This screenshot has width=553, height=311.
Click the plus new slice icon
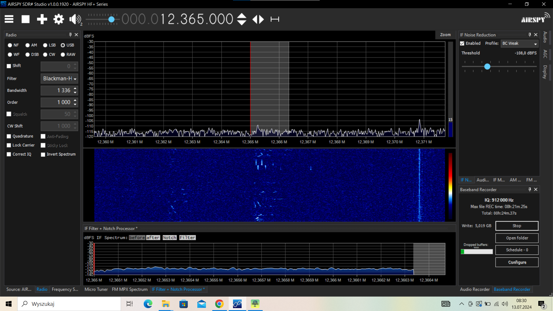tap(42, 19)
